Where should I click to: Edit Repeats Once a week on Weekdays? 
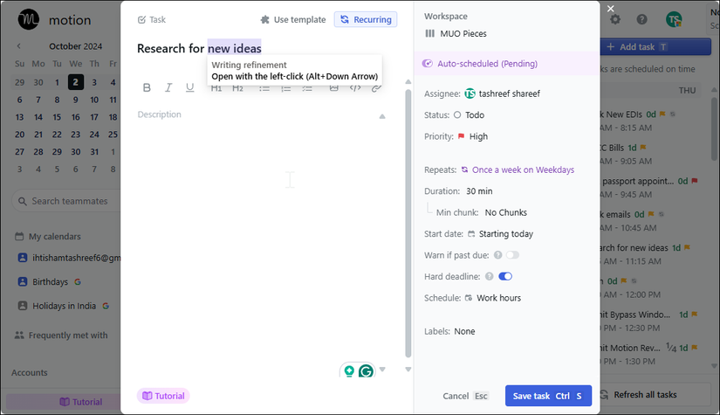(518, 169)
